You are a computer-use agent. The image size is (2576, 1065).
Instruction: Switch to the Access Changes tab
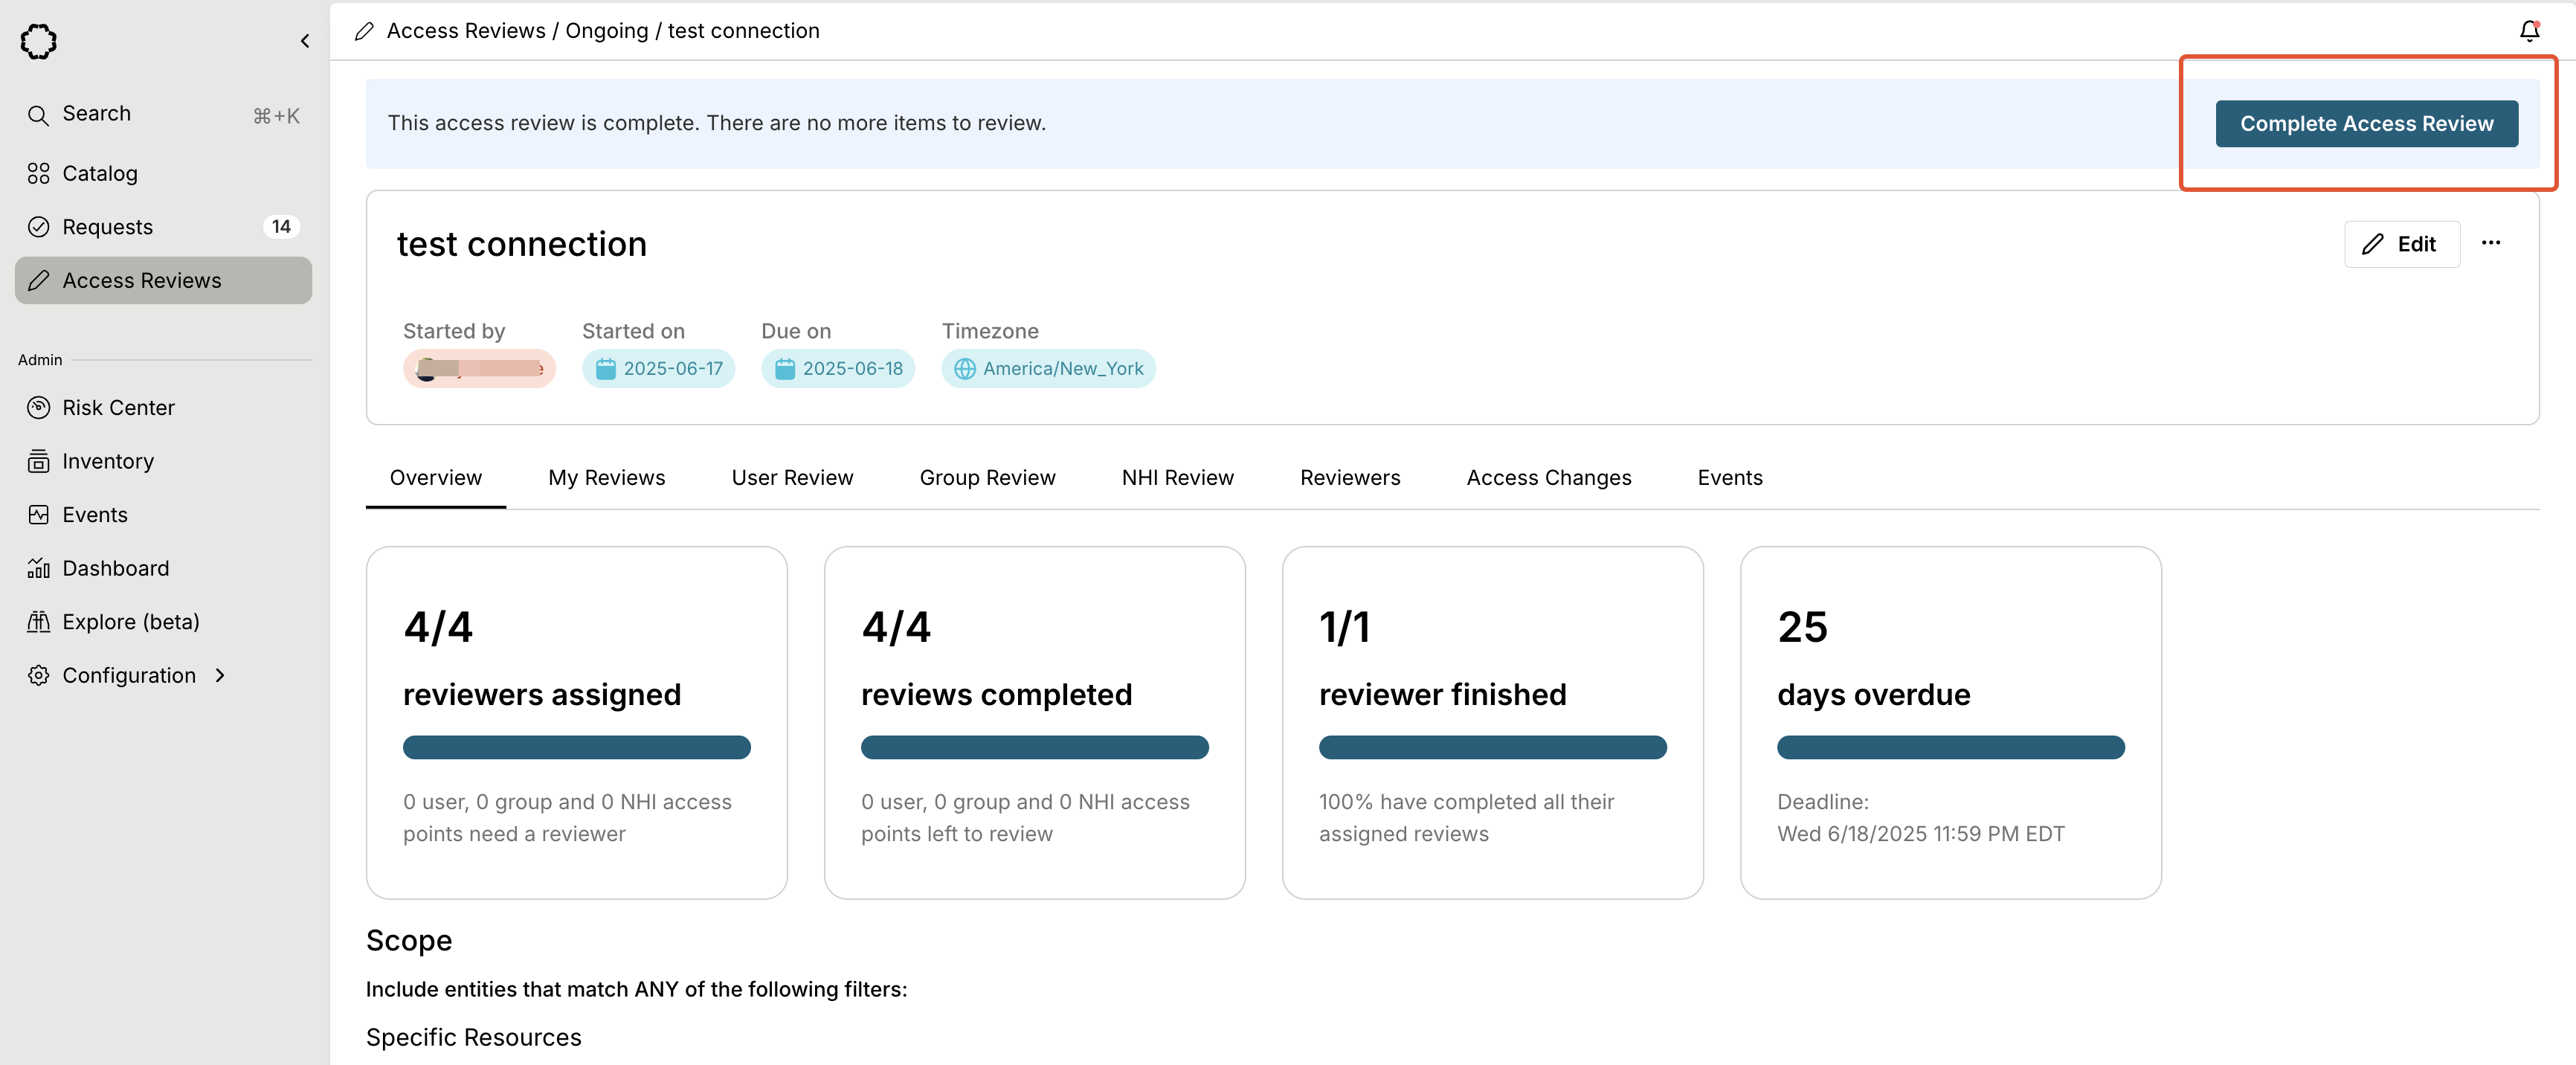pos(1548,478)
